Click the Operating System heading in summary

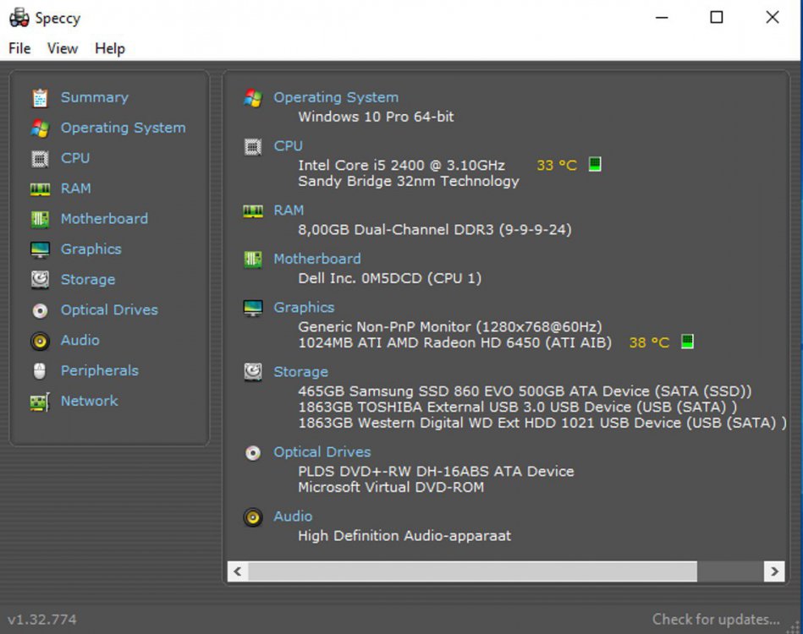pos(336,97)
